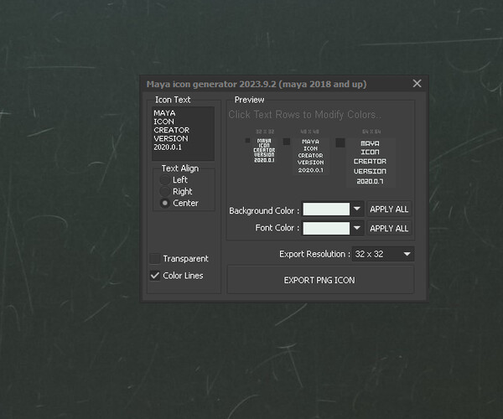
Task: Click the 2020.0.1 row in the 48 x 48 preview
Action: point(310,170)
